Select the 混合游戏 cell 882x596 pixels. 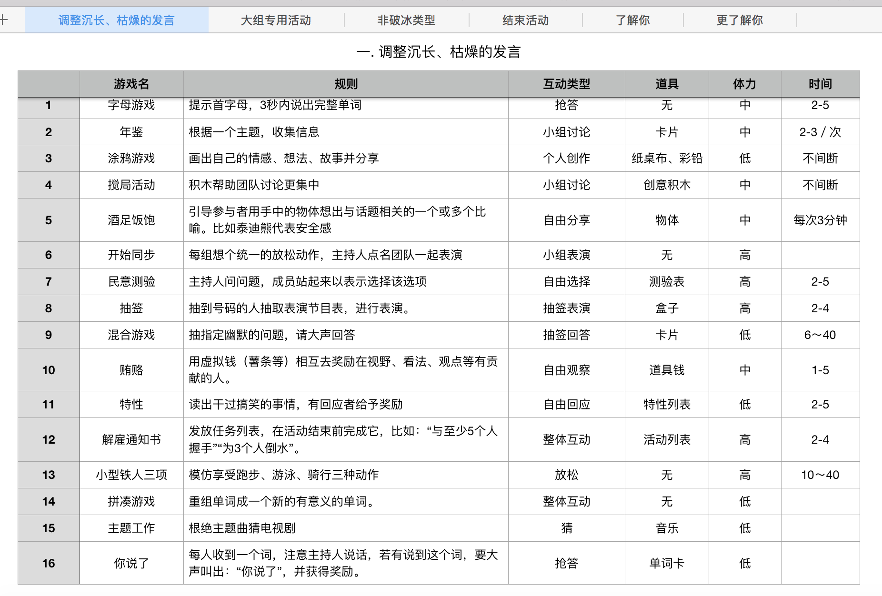tap(131, 335)
